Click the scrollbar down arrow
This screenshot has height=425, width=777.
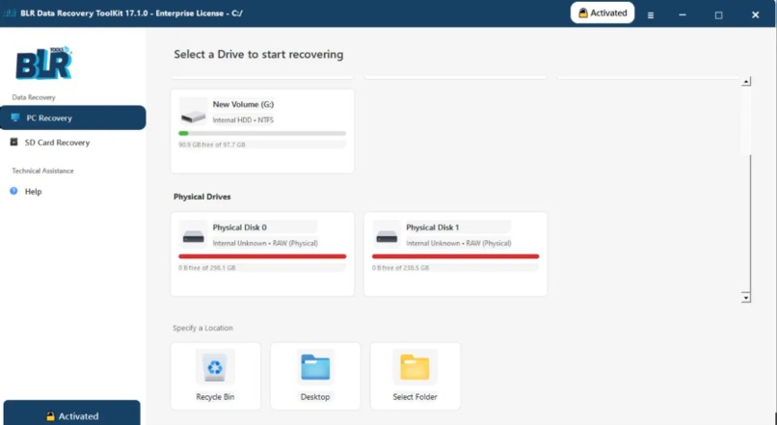(x=746, y=298)
